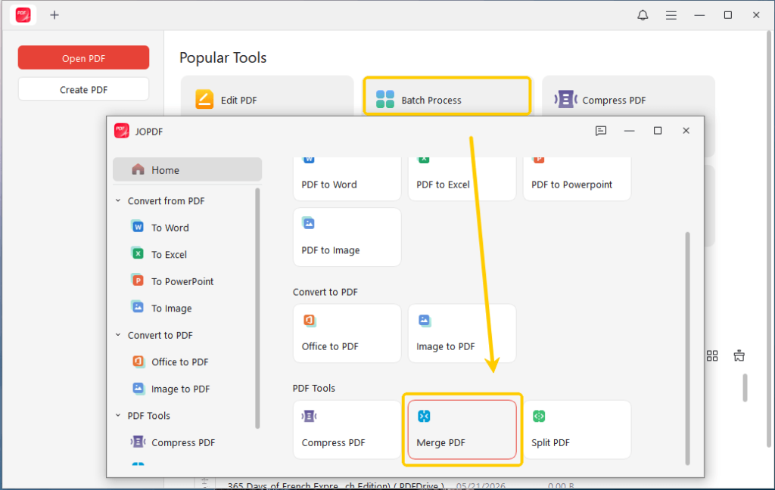
Task: Click the main window recent list scrollbar
Action: pyautogui.click(x=745, y=388)
